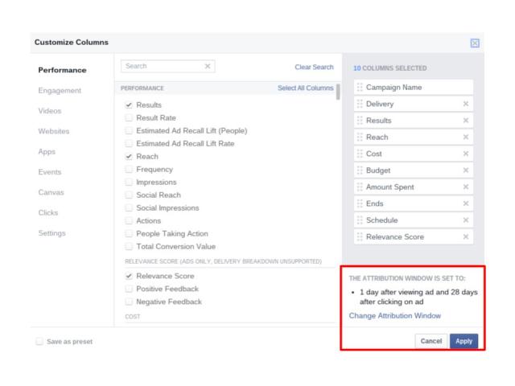Screen dimensions: 515x386
Task: Remove the Cost column
Action: (465, 154)
